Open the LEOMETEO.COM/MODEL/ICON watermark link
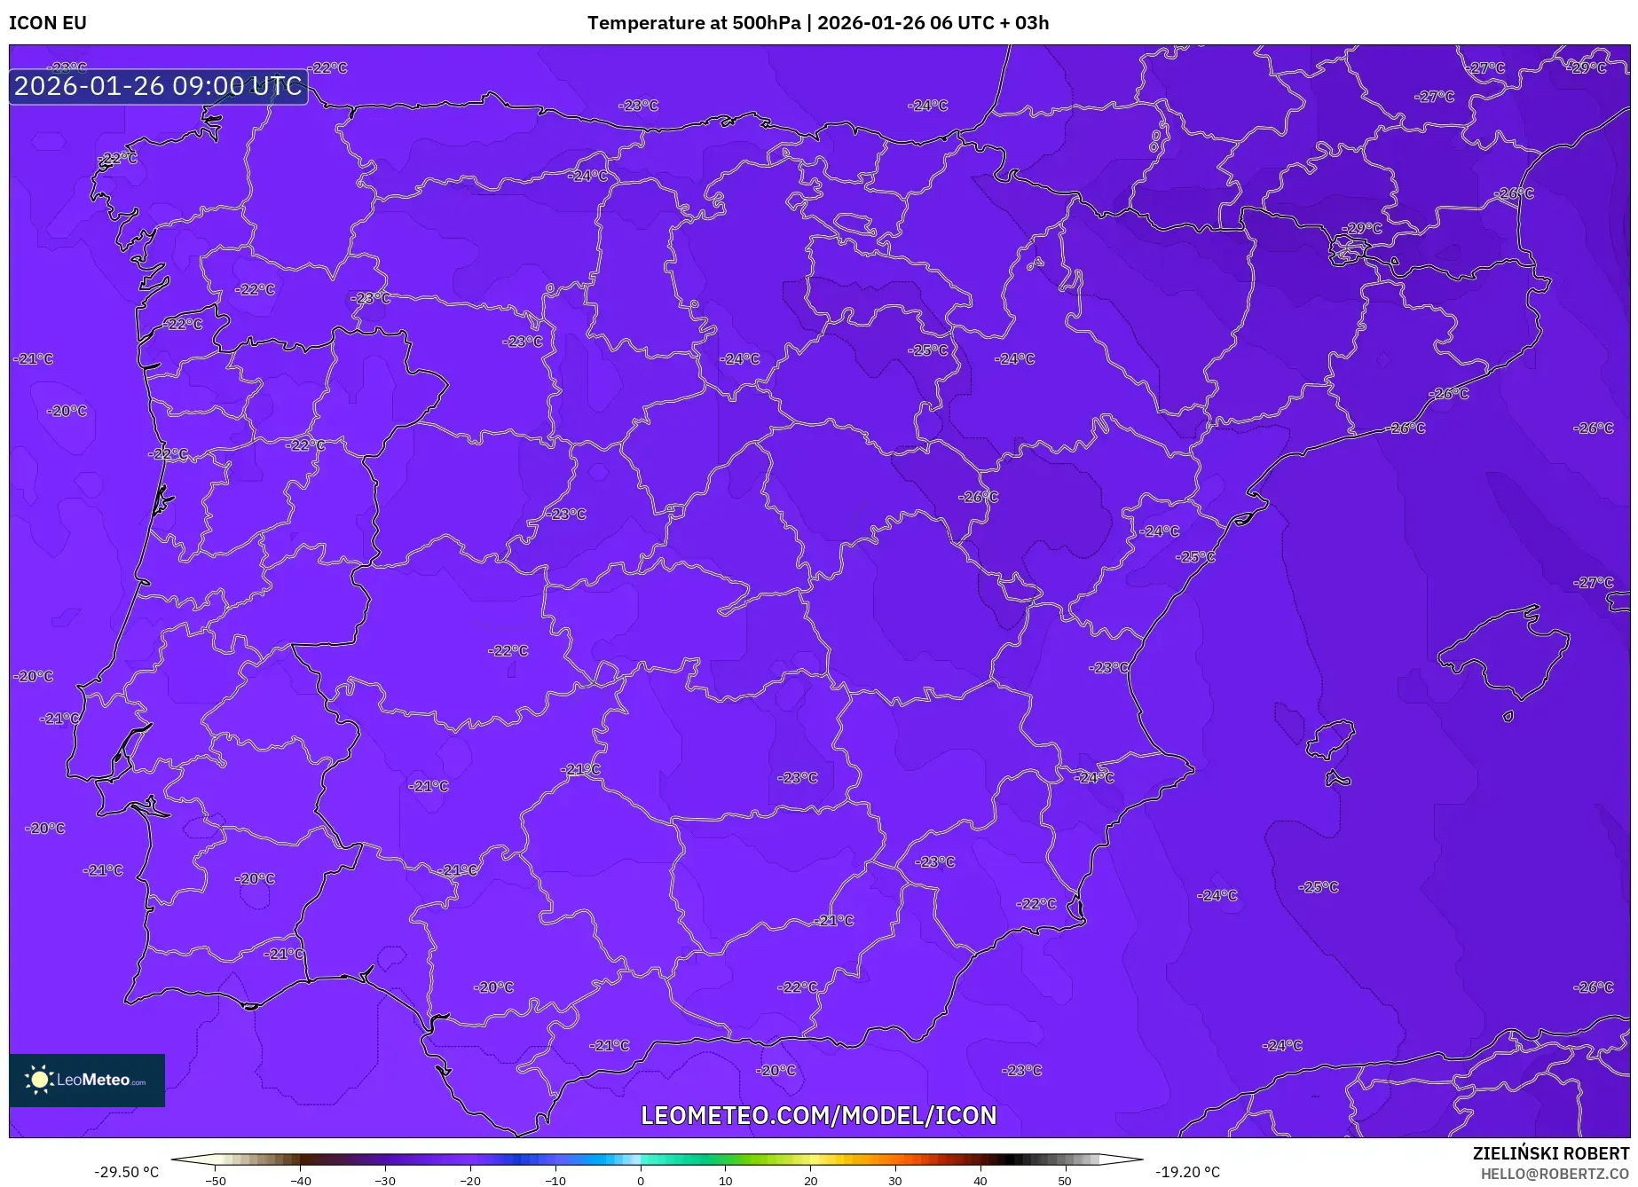This screenshot has height=1187, width=1638. pyautogui.click(x=818, y=1115)
